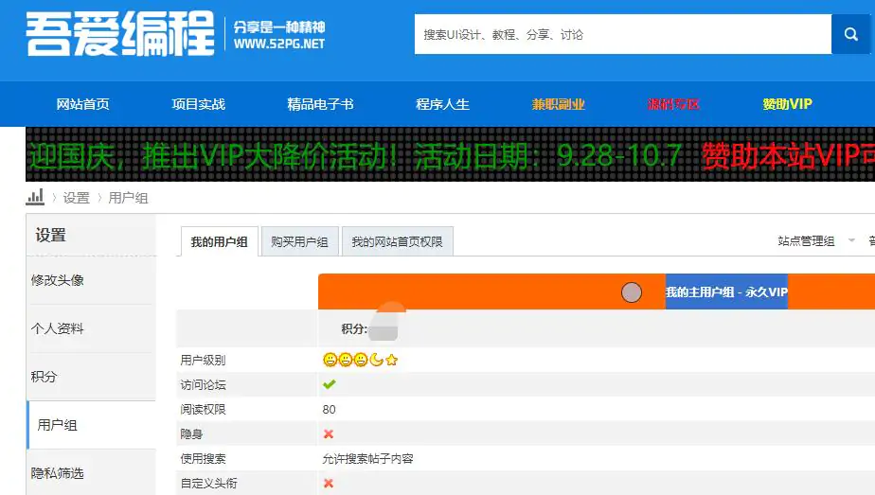Click 允许搜索帖子内容 value text
This screenshot has width=875, height=495.
(367, 459)
